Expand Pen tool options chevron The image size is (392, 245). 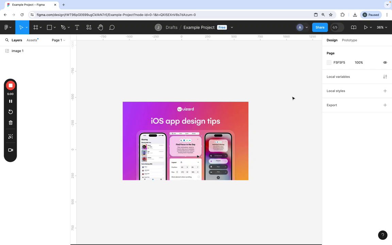pyautogui.click(x=68, y=28)
